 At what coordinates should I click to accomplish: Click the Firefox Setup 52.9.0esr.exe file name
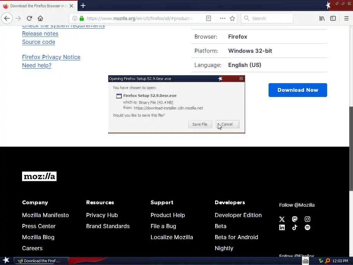tap(150, 96)
